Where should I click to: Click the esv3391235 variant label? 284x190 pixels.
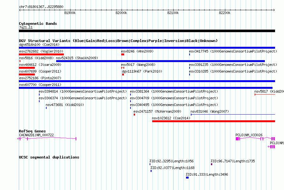(233, 65)
